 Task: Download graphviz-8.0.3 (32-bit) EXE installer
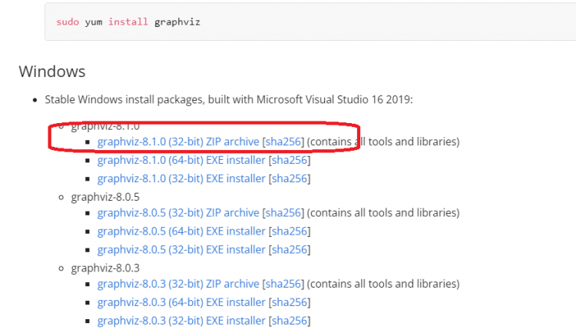(181, 321)
